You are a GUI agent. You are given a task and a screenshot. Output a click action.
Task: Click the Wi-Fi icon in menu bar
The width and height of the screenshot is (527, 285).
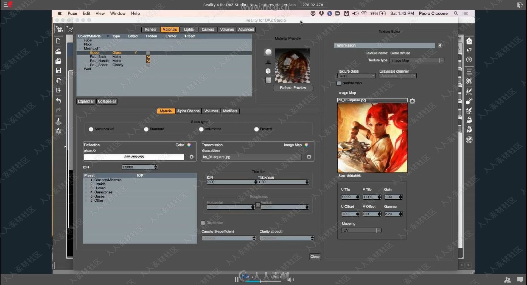pyautogui.click(x=364, y=13)
